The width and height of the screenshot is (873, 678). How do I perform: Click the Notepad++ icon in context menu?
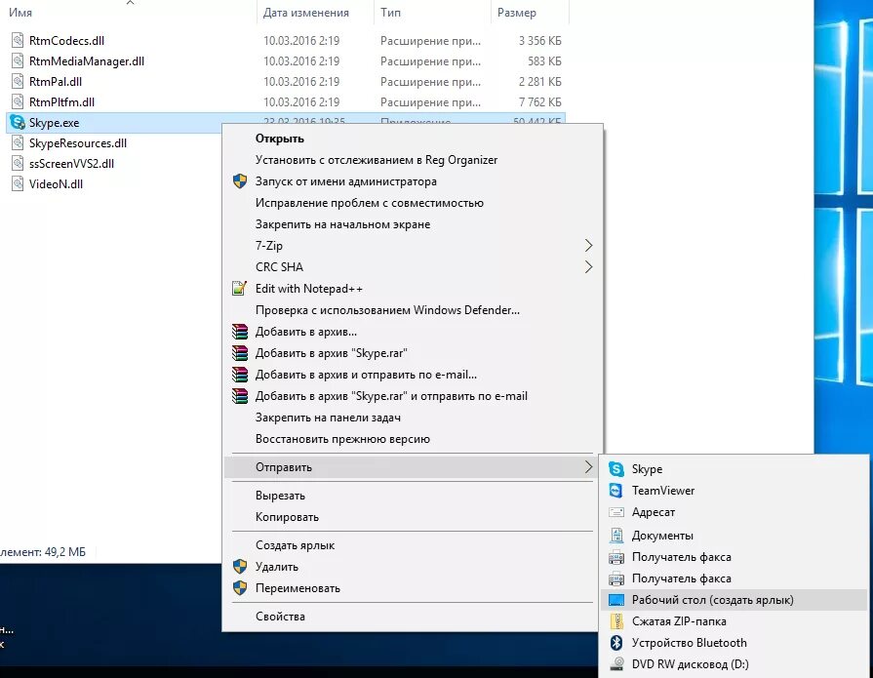(x=239, y=289)
